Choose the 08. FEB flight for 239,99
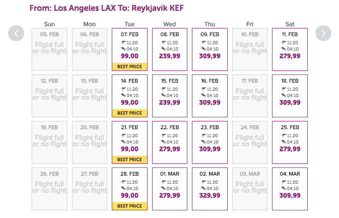Image resolution: width=339 pixels, height=218 pixels. click(170, 49)
